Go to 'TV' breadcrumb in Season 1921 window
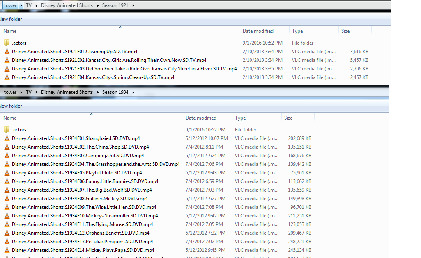 click(x=29, y=5)
